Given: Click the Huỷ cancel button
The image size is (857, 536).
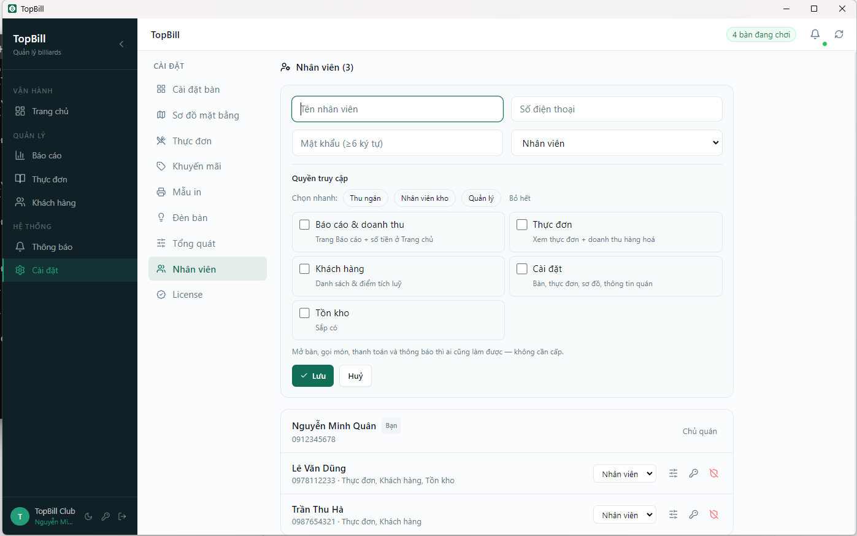Looking at the screenshot, I should click(355, 376).
